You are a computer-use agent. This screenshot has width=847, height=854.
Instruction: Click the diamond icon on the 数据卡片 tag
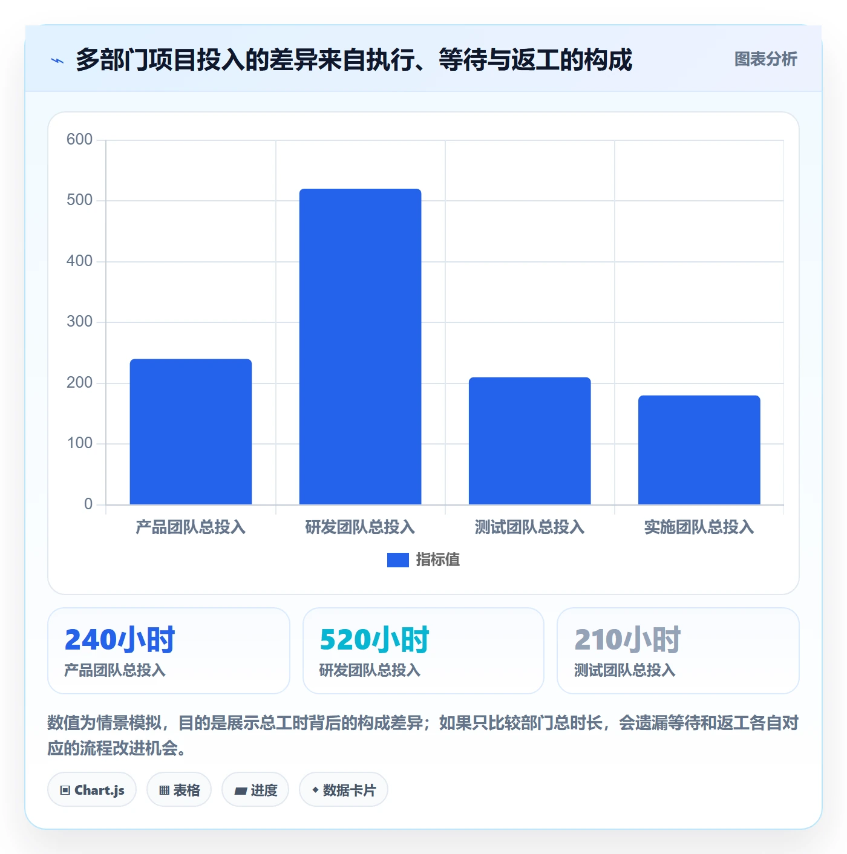click(x=315, y=790)
